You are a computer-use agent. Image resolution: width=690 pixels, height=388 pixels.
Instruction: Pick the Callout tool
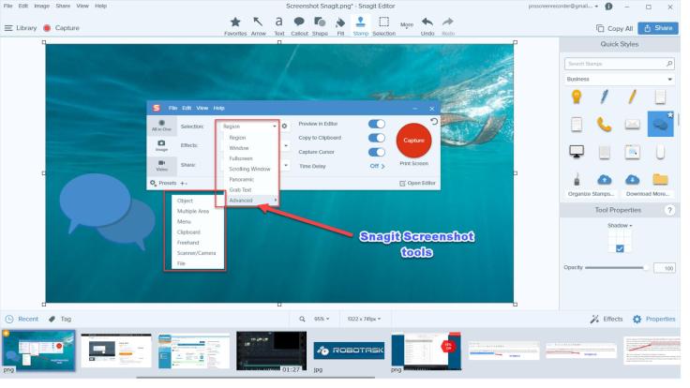(x=299, y=25)
